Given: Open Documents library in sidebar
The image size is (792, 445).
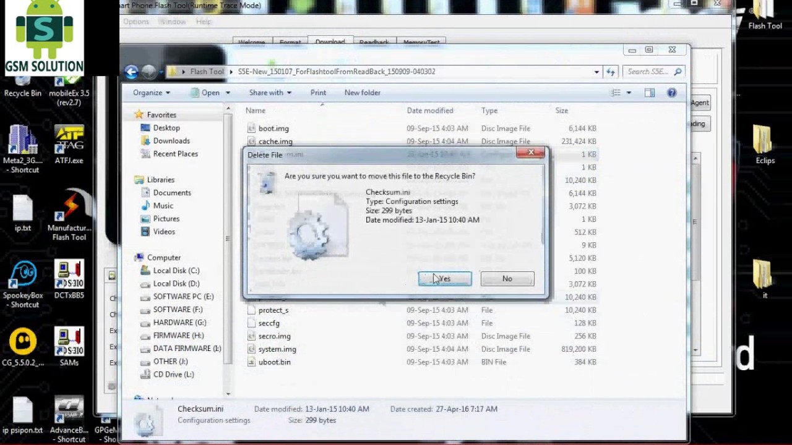Looking at the screenshot, I should [172, 193].
